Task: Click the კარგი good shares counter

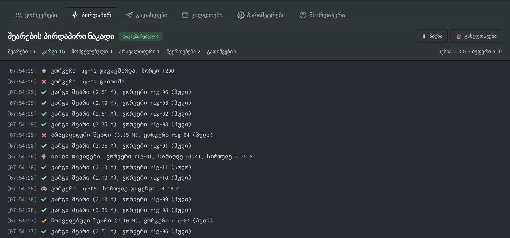Action: (54, 51)
